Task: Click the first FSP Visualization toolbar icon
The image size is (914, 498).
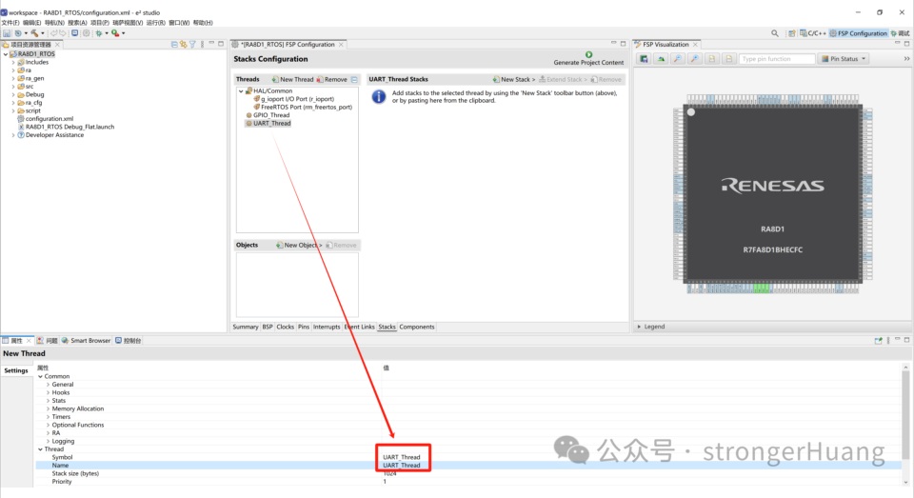Action: coord(644,59)
